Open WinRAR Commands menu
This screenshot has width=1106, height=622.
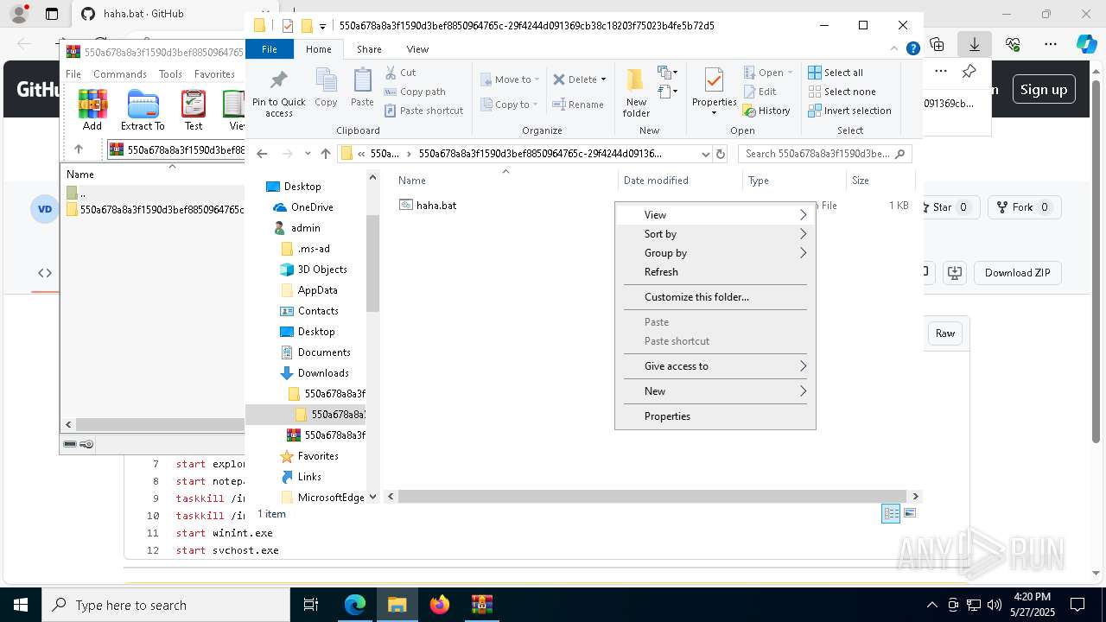[x=120, y=74]
